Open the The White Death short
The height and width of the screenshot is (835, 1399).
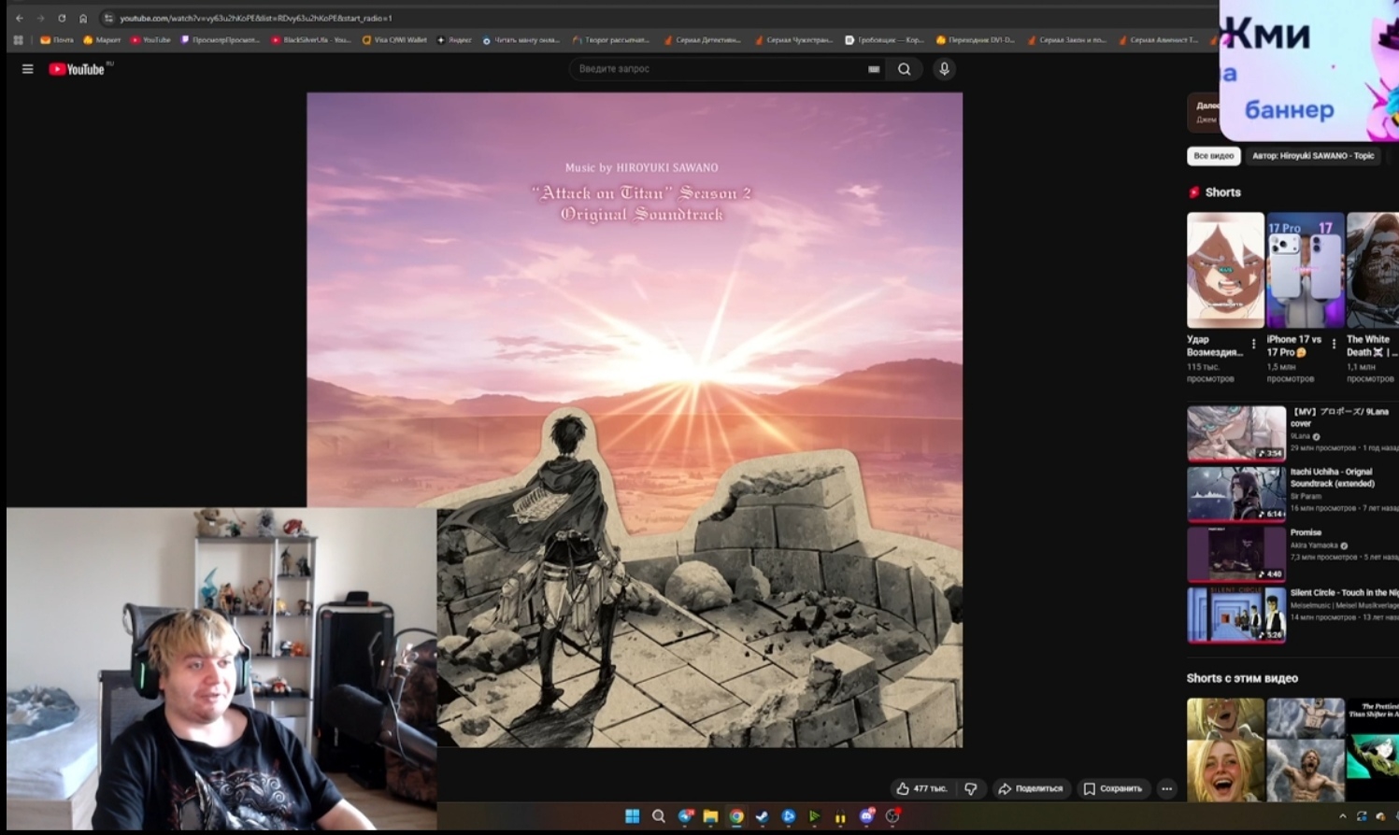click(1373, 270)
